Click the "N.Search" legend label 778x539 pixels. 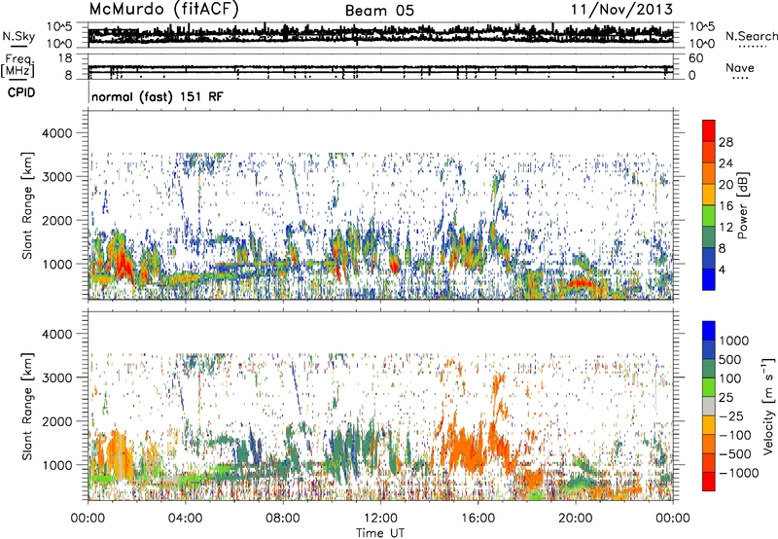[751, 36]
